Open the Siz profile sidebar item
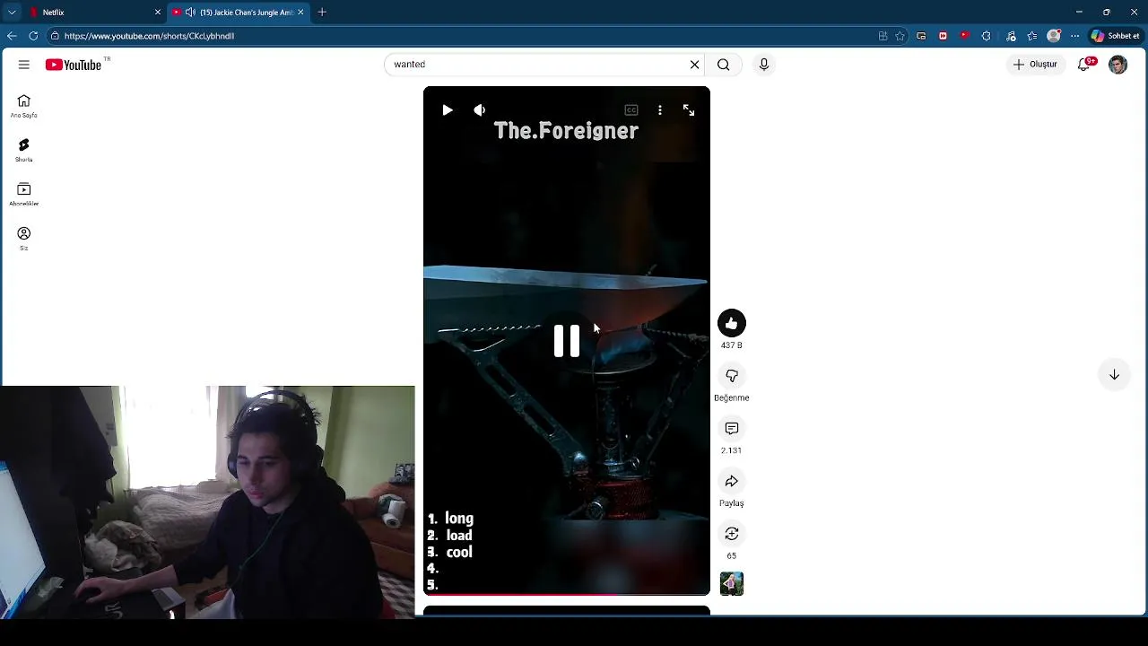The height and width of the screenshot is (646, 1148). pyautogui.click(x=24, y=238)
